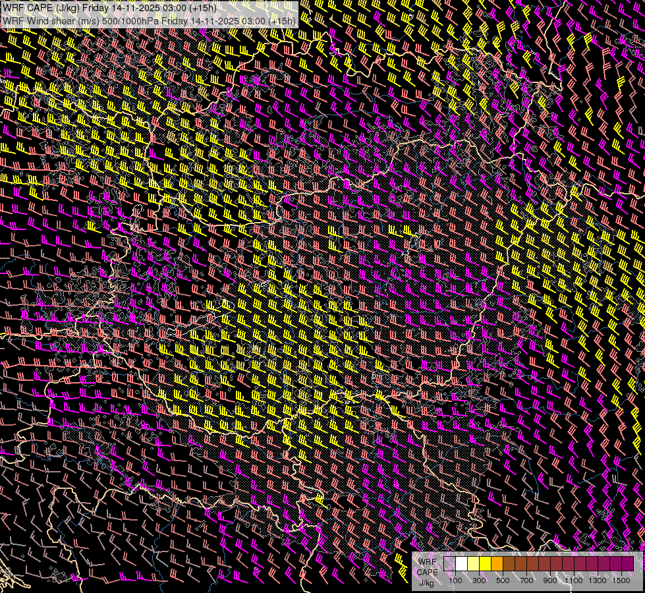
Task: Choose the first brown swatch after orange
Action: (x=509, y=564)
